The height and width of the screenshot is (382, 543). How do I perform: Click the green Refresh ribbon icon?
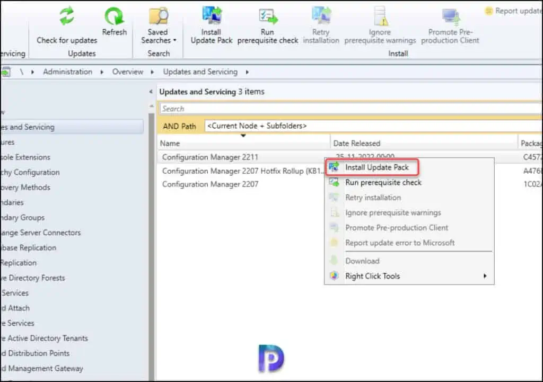click(x=115, y=16)
